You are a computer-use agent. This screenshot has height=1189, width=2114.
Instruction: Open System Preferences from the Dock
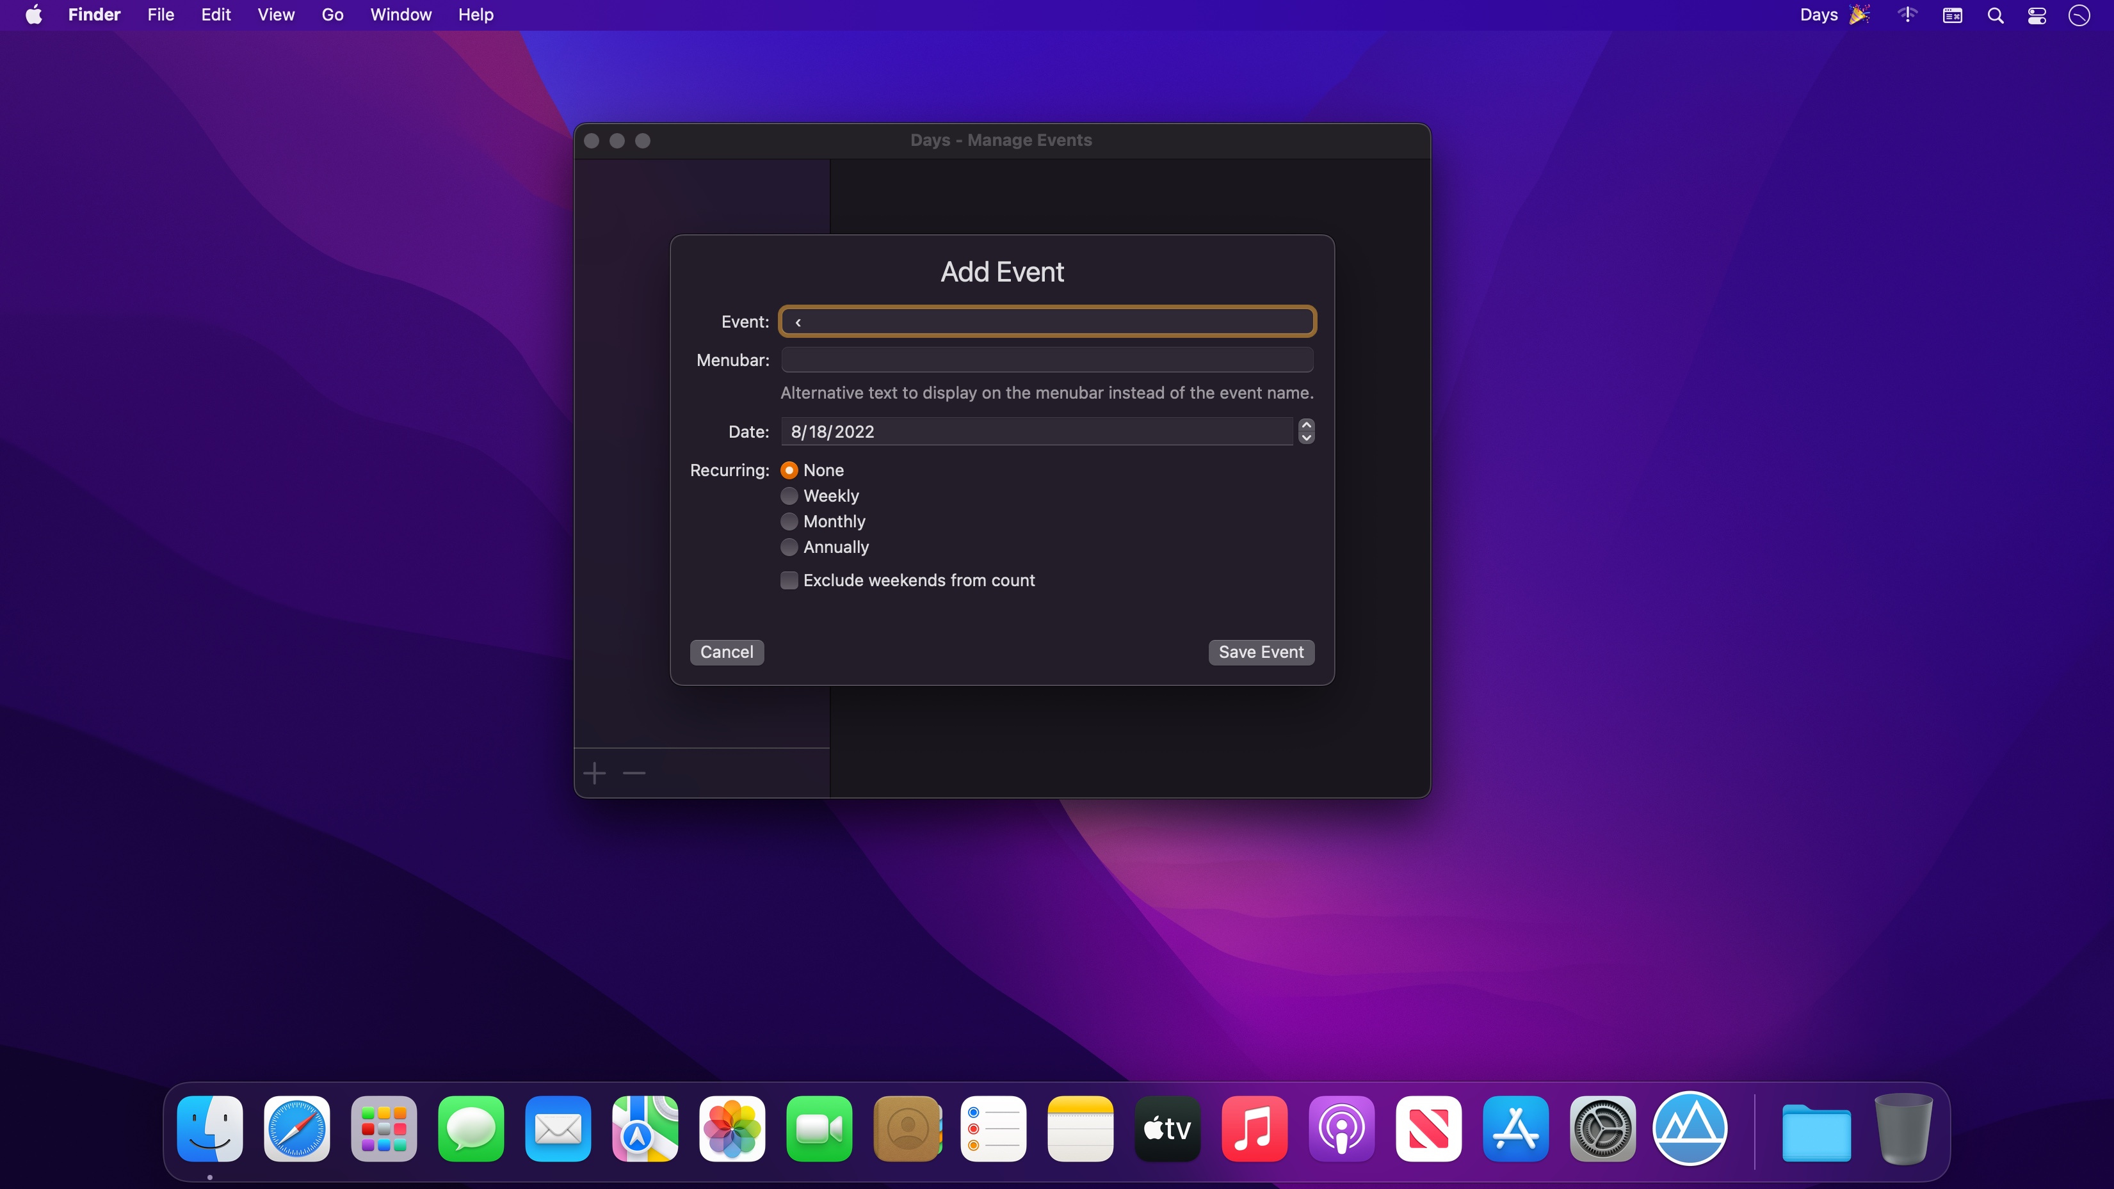(1602, 1129)
